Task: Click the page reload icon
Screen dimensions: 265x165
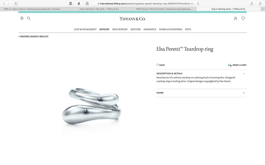Action: tap(198, 3)
